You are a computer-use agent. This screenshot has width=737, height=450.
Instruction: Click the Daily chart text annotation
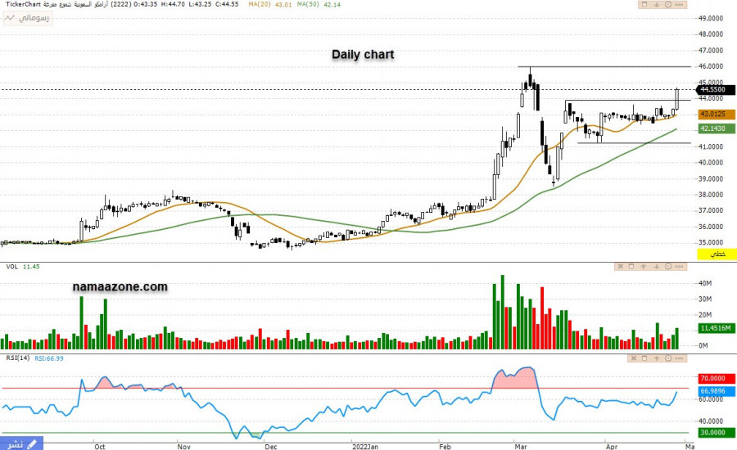363,55
